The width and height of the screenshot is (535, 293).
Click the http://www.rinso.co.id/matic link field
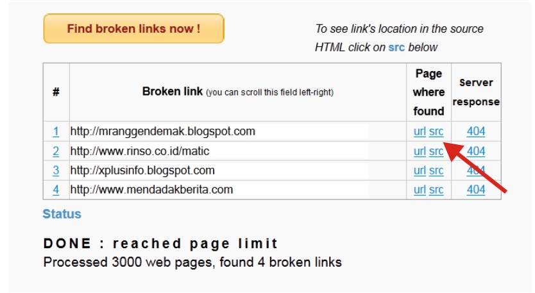point(219,151)
